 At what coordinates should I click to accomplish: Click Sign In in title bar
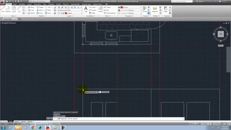pos(200,1)
